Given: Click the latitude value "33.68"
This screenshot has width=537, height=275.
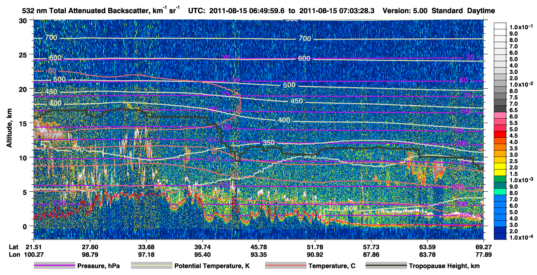Looking at the screenshot, I should coord(146,247).
